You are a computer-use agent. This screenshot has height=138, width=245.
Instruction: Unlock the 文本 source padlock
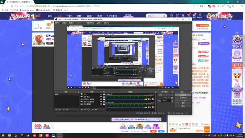[x=104, y=94]
